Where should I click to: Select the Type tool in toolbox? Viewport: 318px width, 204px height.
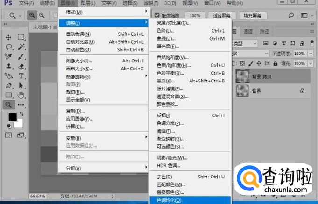(x=21, y=76)
